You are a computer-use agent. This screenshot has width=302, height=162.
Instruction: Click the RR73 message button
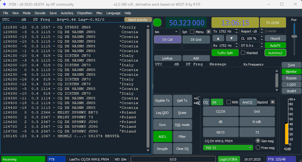click(x=221, y=132)
